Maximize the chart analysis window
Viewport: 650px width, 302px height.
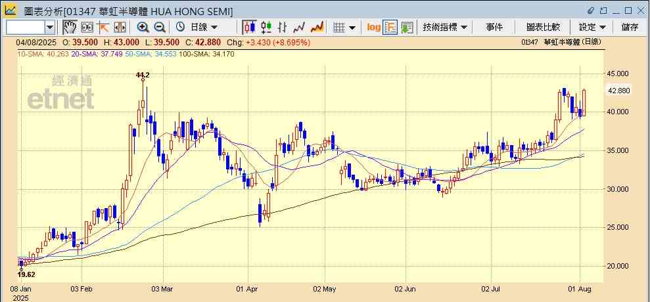pos(628,11)
